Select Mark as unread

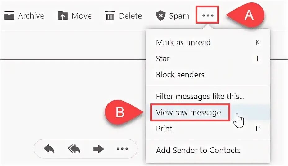point(208,42)
